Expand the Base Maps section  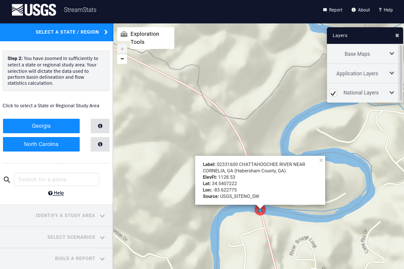[392, 54]
